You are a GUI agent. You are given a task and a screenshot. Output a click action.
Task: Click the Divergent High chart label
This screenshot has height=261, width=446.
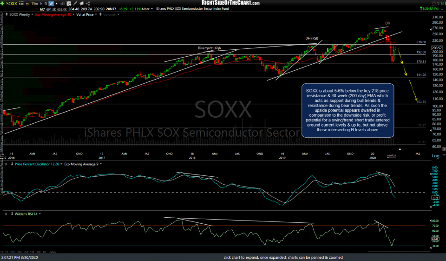coord(210,48)
